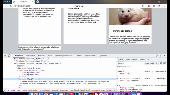Select the Карточки browser tab
The height and width of the screenshot is (95, 170).
pos(23,2)
